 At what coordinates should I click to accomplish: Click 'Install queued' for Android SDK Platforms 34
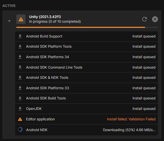coord(144,57)
